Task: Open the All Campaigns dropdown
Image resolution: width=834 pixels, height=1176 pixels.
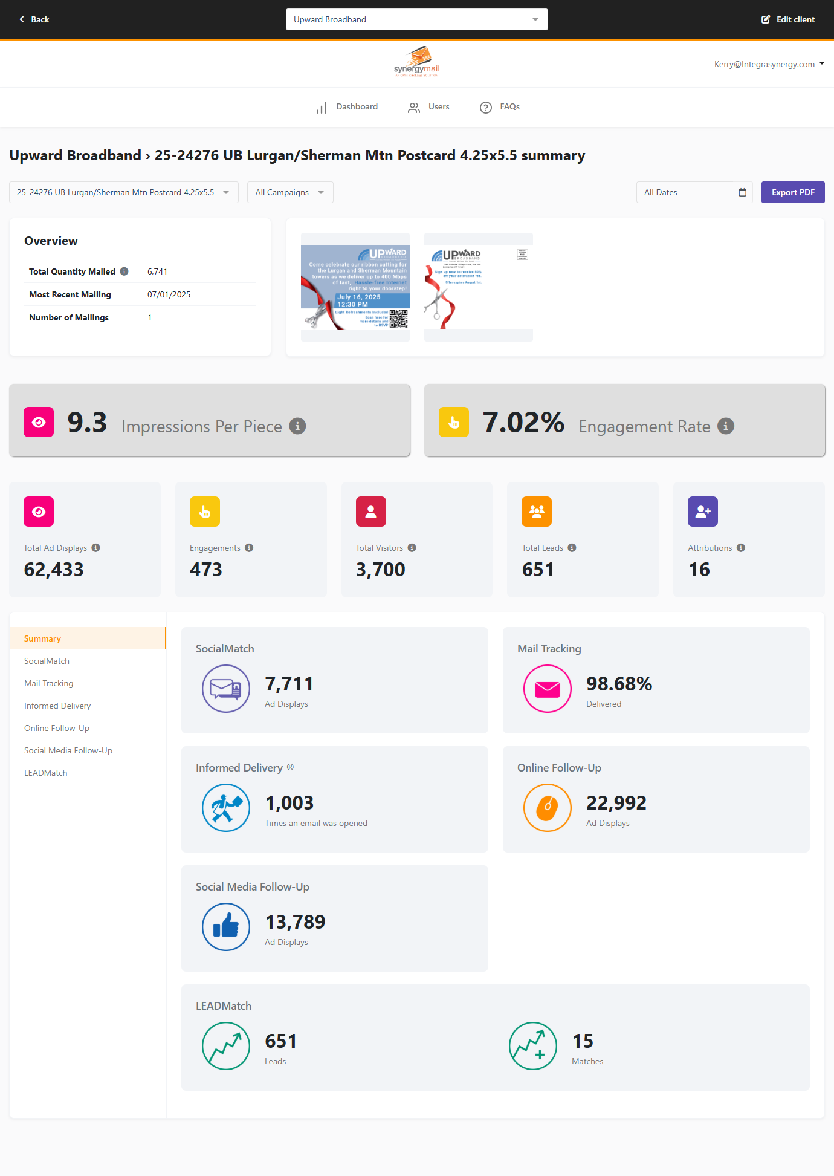Action: click(290, 192)
